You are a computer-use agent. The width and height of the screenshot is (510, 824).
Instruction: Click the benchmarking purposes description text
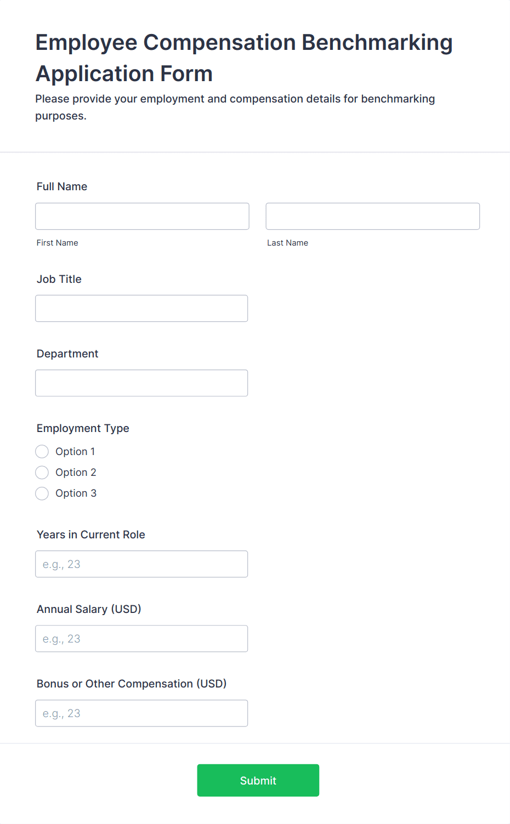tap(235, 107)
